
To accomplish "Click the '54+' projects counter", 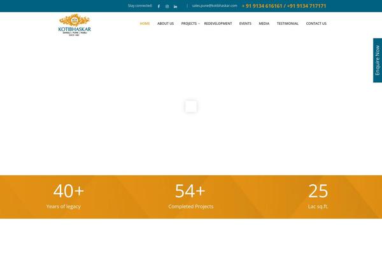I will tap(190, 191).
